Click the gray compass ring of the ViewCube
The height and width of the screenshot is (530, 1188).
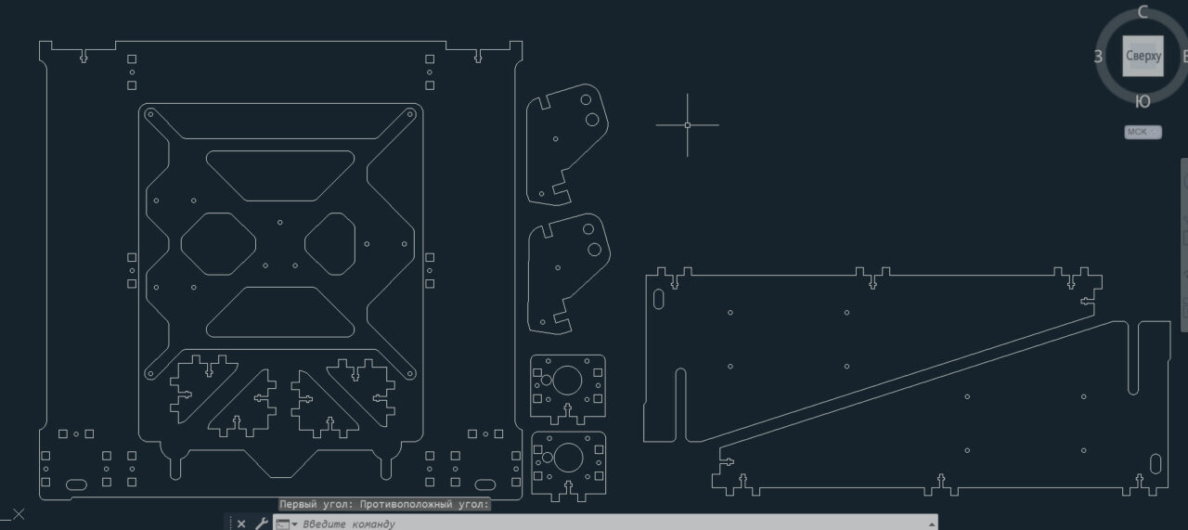point(1111,82)
